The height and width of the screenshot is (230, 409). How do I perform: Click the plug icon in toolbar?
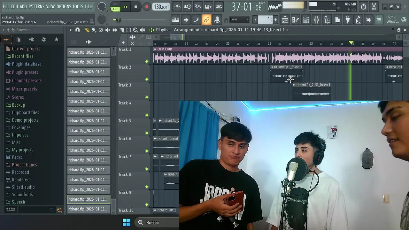(348, 20)
